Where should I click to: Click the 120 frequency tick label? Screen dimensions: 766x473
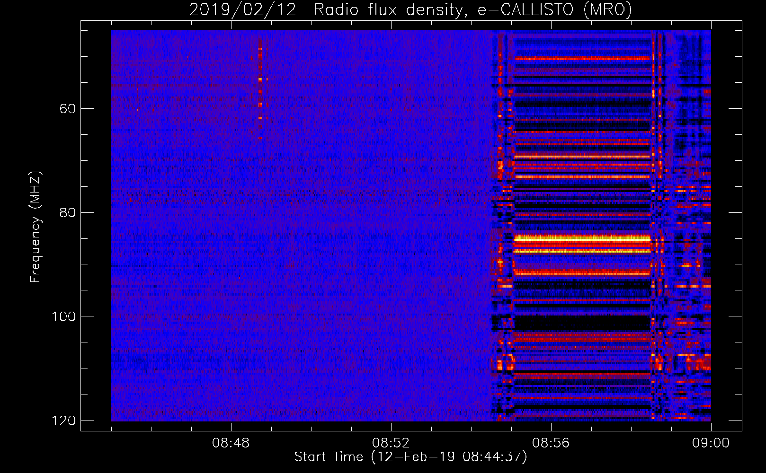coord(63,420)
